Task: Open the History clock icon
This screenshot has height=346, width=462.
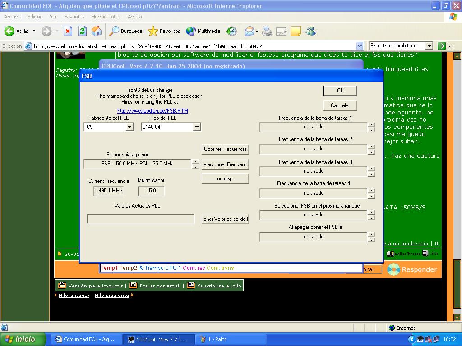Action: coord(231,31)
